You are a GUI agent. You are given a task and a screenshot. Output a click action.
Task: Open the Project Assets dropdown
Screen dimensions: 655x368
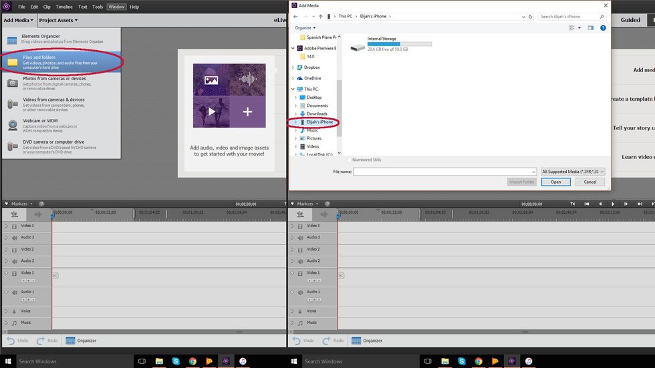57,20
